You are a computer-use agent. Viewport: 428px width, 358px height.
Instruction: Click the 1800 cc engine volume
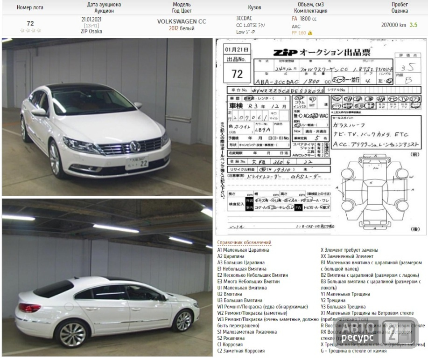pyautogui.click(x=308, y=19)
